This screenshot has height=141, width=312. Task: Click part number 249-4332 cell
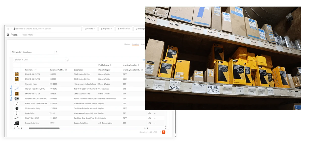coord(53,99)
